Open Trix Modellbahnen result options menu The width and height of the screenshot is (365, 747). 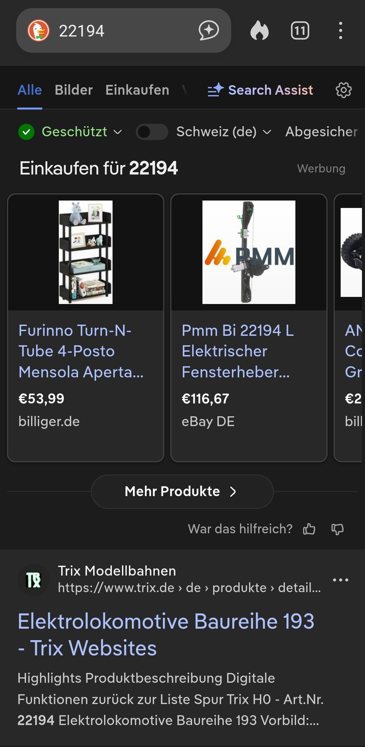(x=340, y=580)
